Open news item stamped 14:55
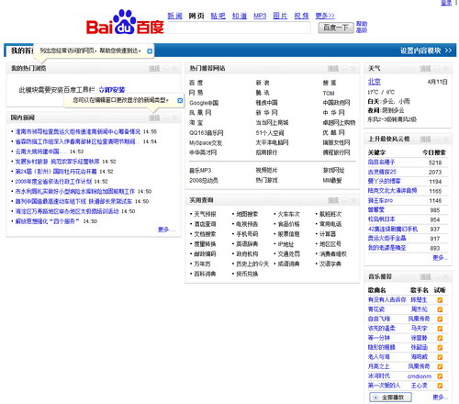Screen dimensions: 459x404 pyautogui.click(x=78, y=131)
